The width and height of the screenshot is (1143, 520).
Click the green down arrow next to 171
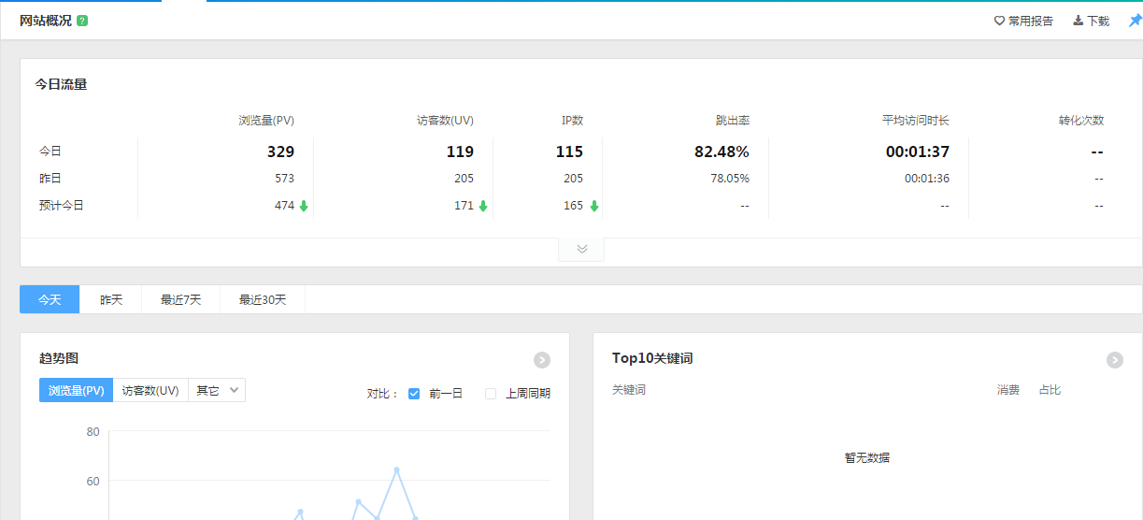pos(483,206)
